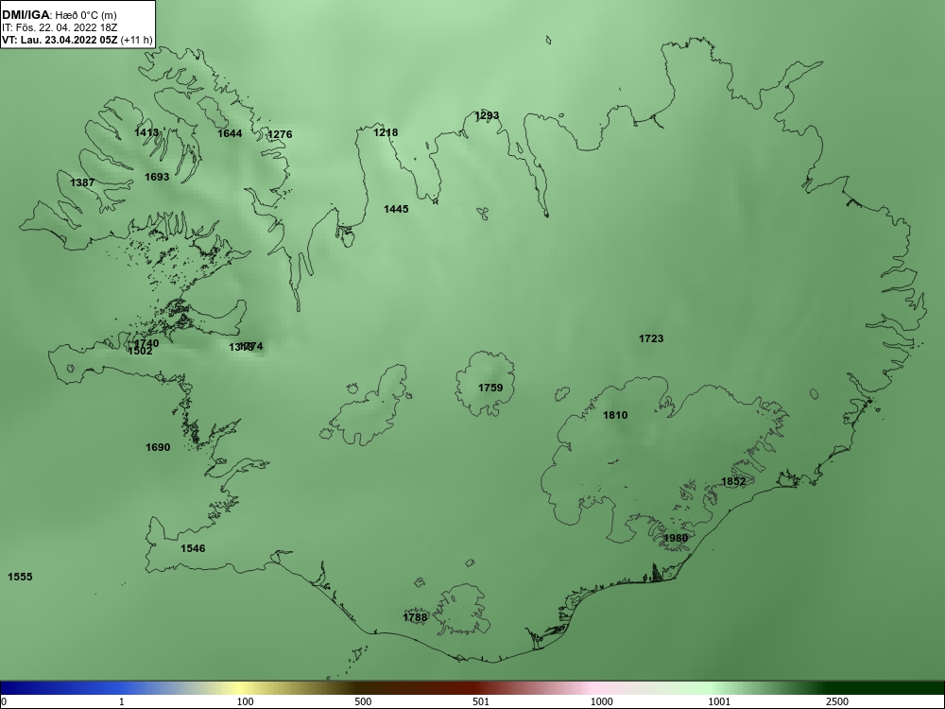The height and width of the screenshot is (709, 945).
Task: Click the 1502 height value
Action: [x=140, y=352]
